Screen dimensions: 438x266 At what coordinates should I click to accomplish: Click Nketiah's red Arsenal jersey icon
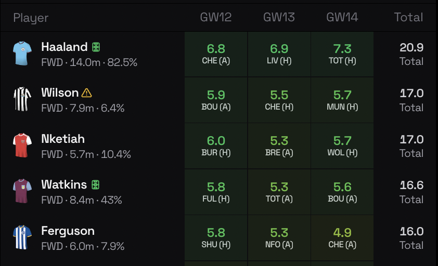click(22, 145)
